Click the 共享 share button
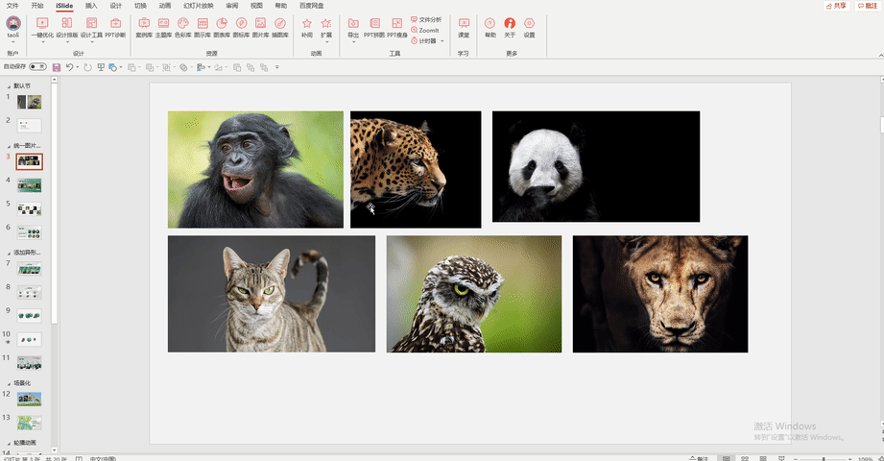This screenshot has width=884, height=461. click(837, 6)
